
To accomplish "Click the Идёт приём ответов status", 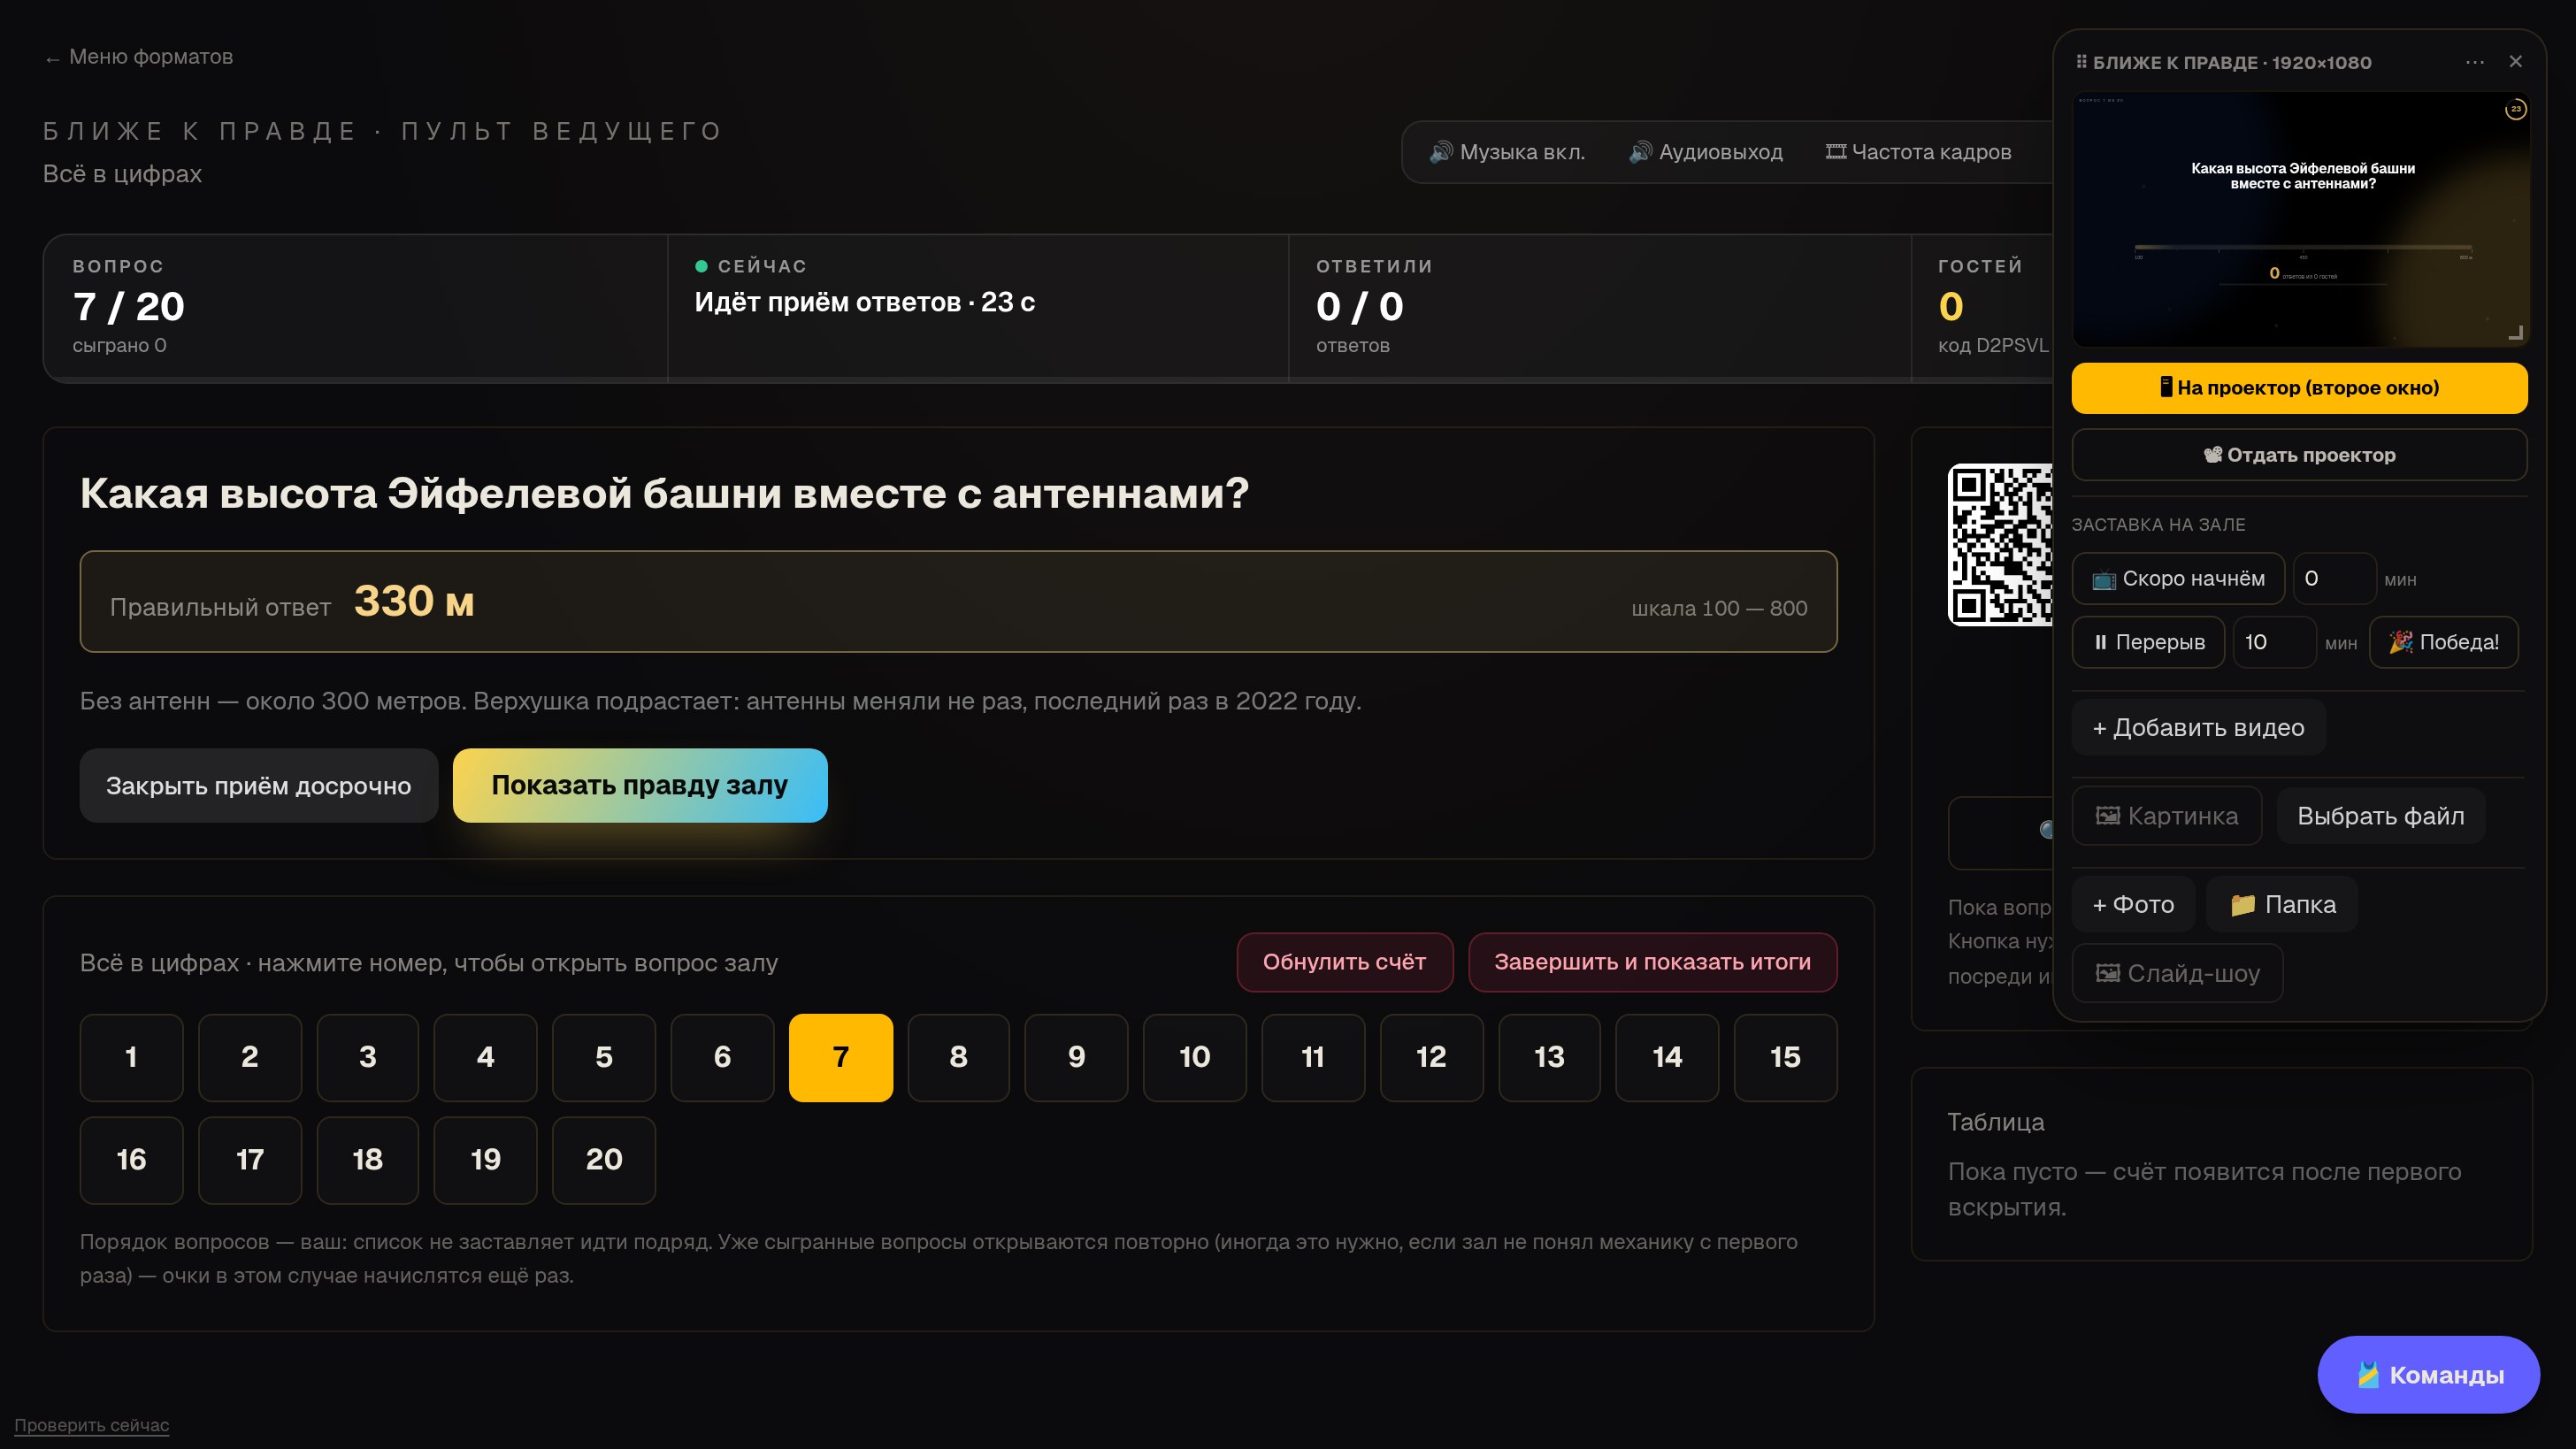I will point(865,302).
